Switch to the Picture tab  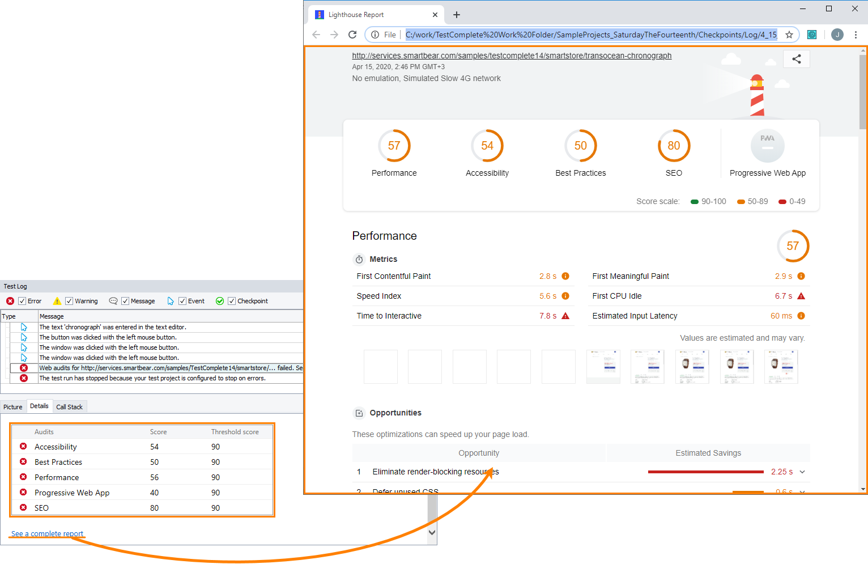(13, 407)
